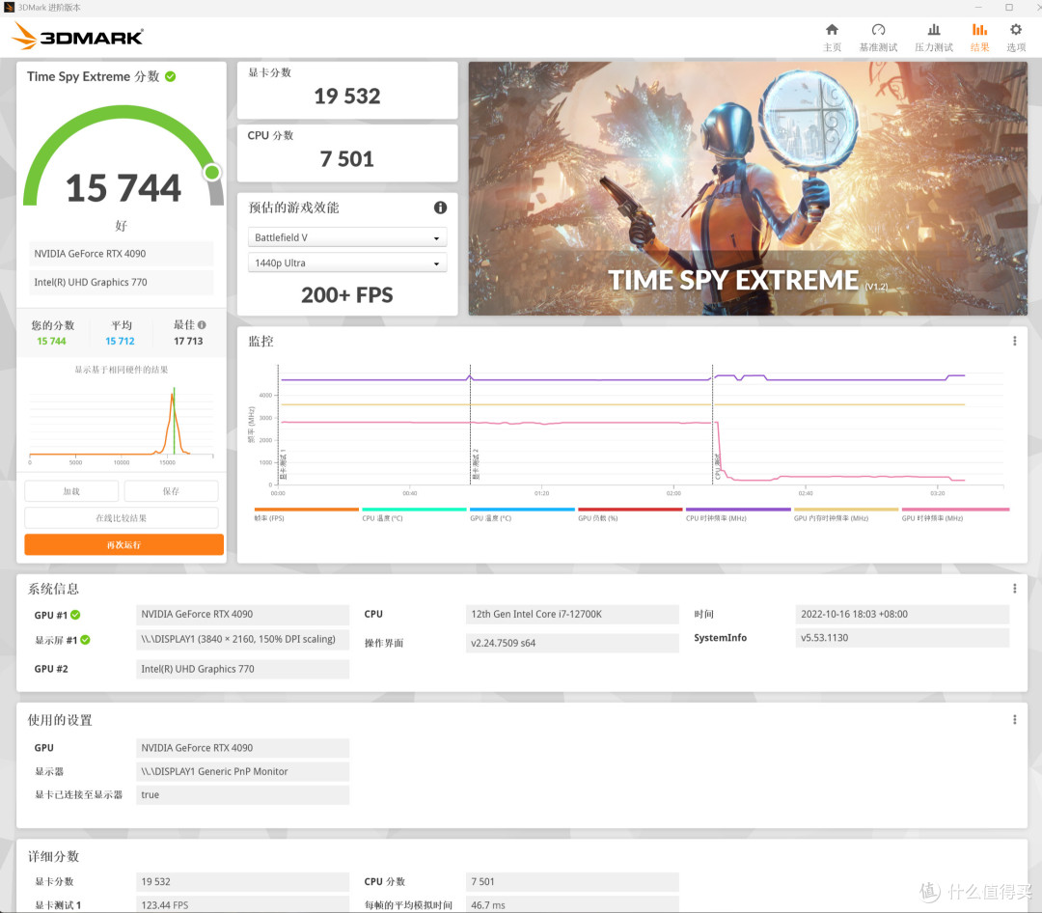Click the 监控 monitoring section heading
Viewport: 1042px width, 913px height.
tap(260, 341)
